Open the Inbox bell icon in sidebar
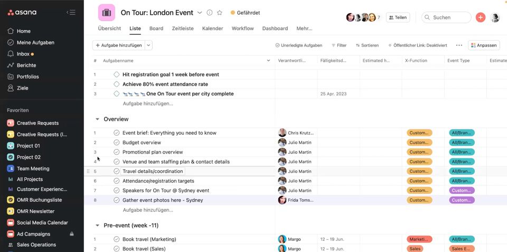 (x=11, y=54)
